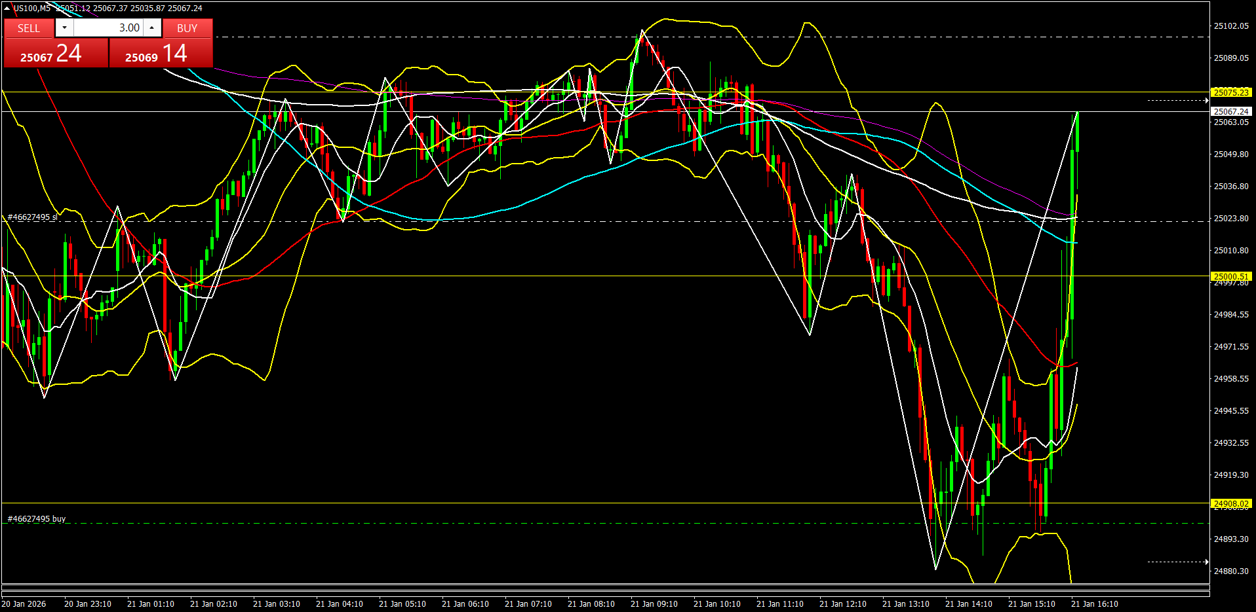Click the upper dotted arrow marker near 25075.23
The width and height of the screenshot is (1256, 612).
tap(1178, 101)
